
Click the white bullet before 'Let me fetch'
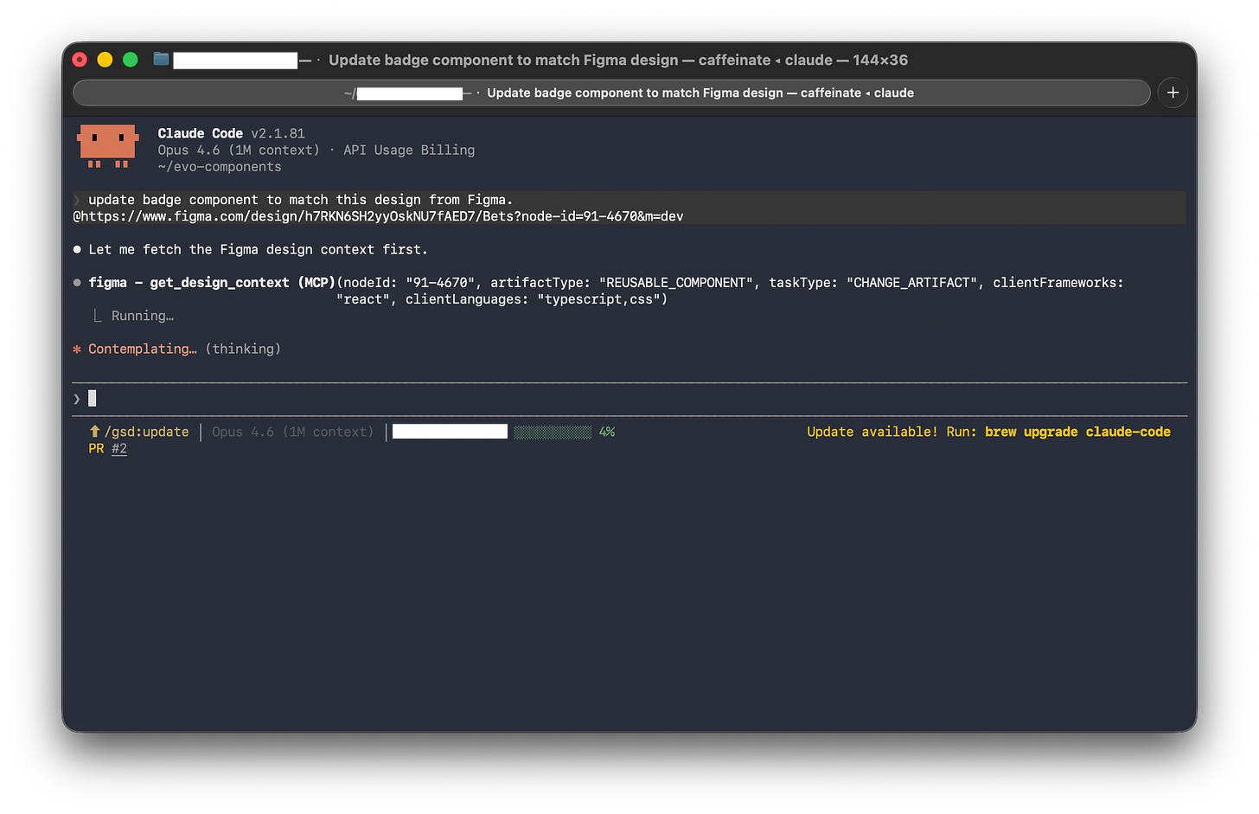(77, 249)
